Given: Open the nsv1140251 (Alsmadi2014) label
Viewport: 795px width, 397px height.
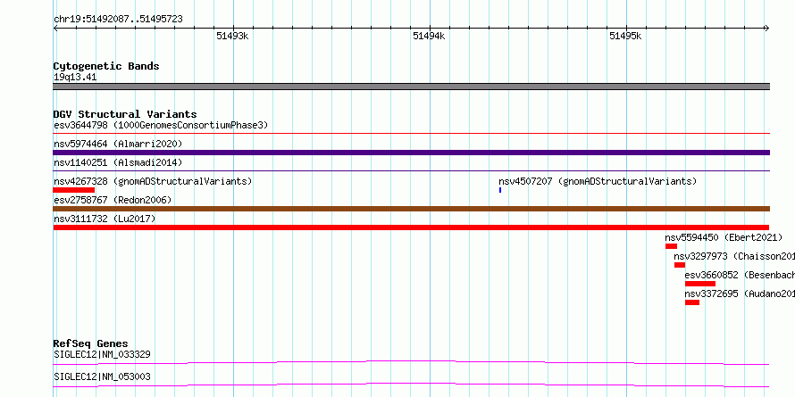Looking at the screenshot, I should tap(118, 162).
